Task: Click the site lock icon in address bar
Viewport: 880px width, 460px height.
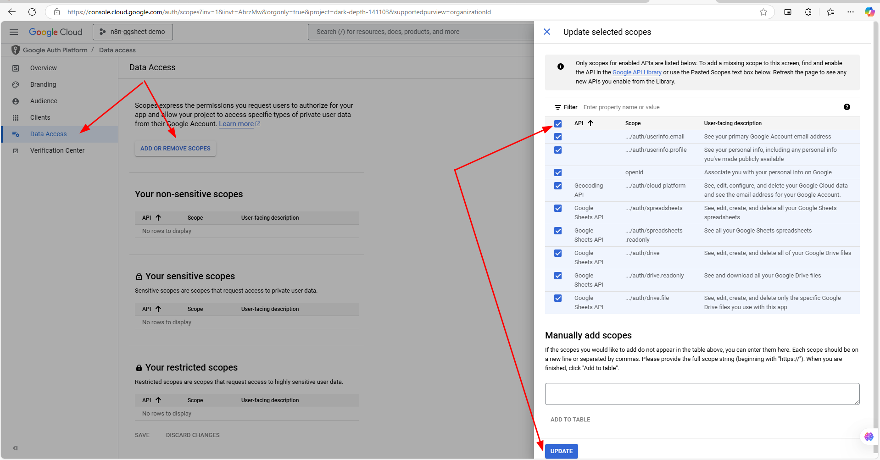Action: click(57, 12)
